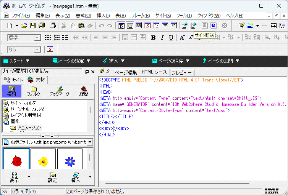The image size is (288, 195).
Task: Click the ページの公開 button
Action: [x=220, y=61]
